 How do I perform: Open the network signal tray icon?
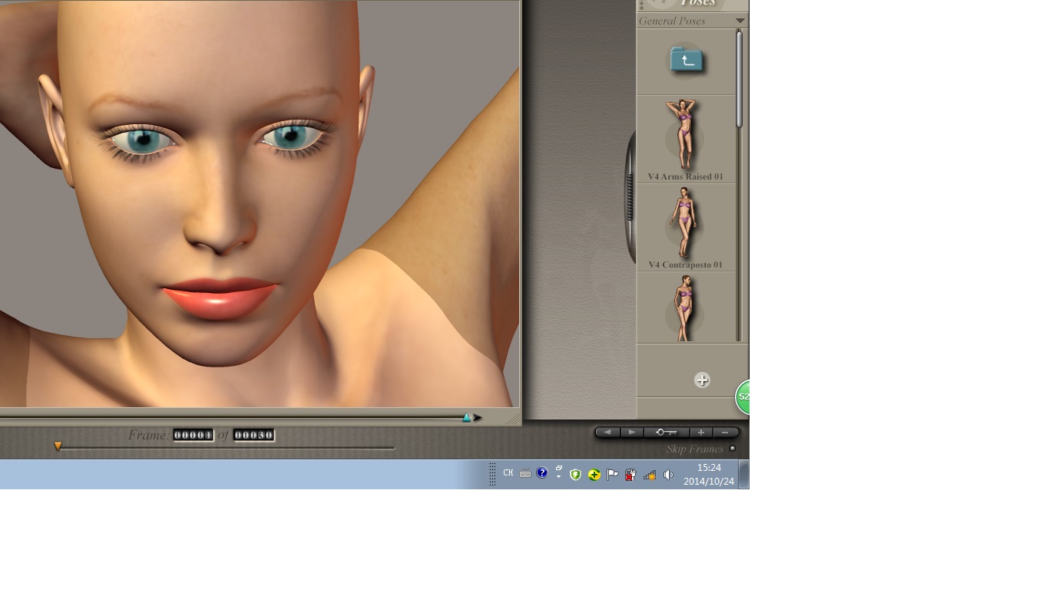click(650, 475)
